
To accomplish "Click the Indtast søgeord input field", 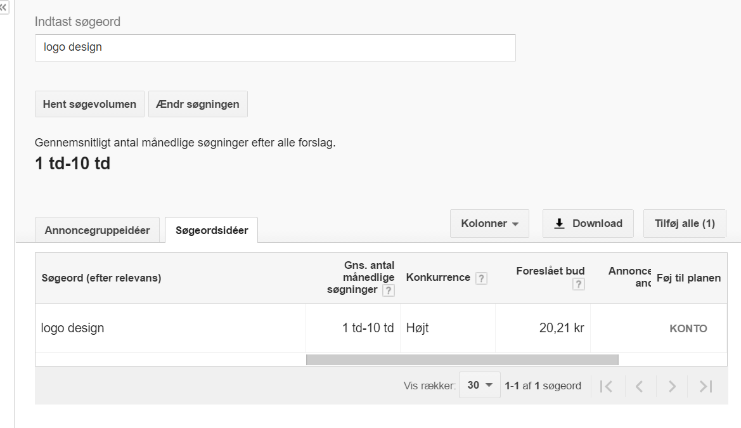I will 275,48.
